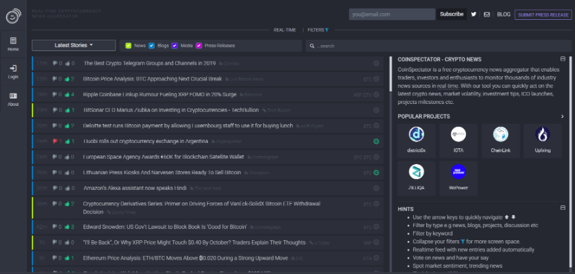Uncheck the News filter checkbox

[x=129, y=46]
